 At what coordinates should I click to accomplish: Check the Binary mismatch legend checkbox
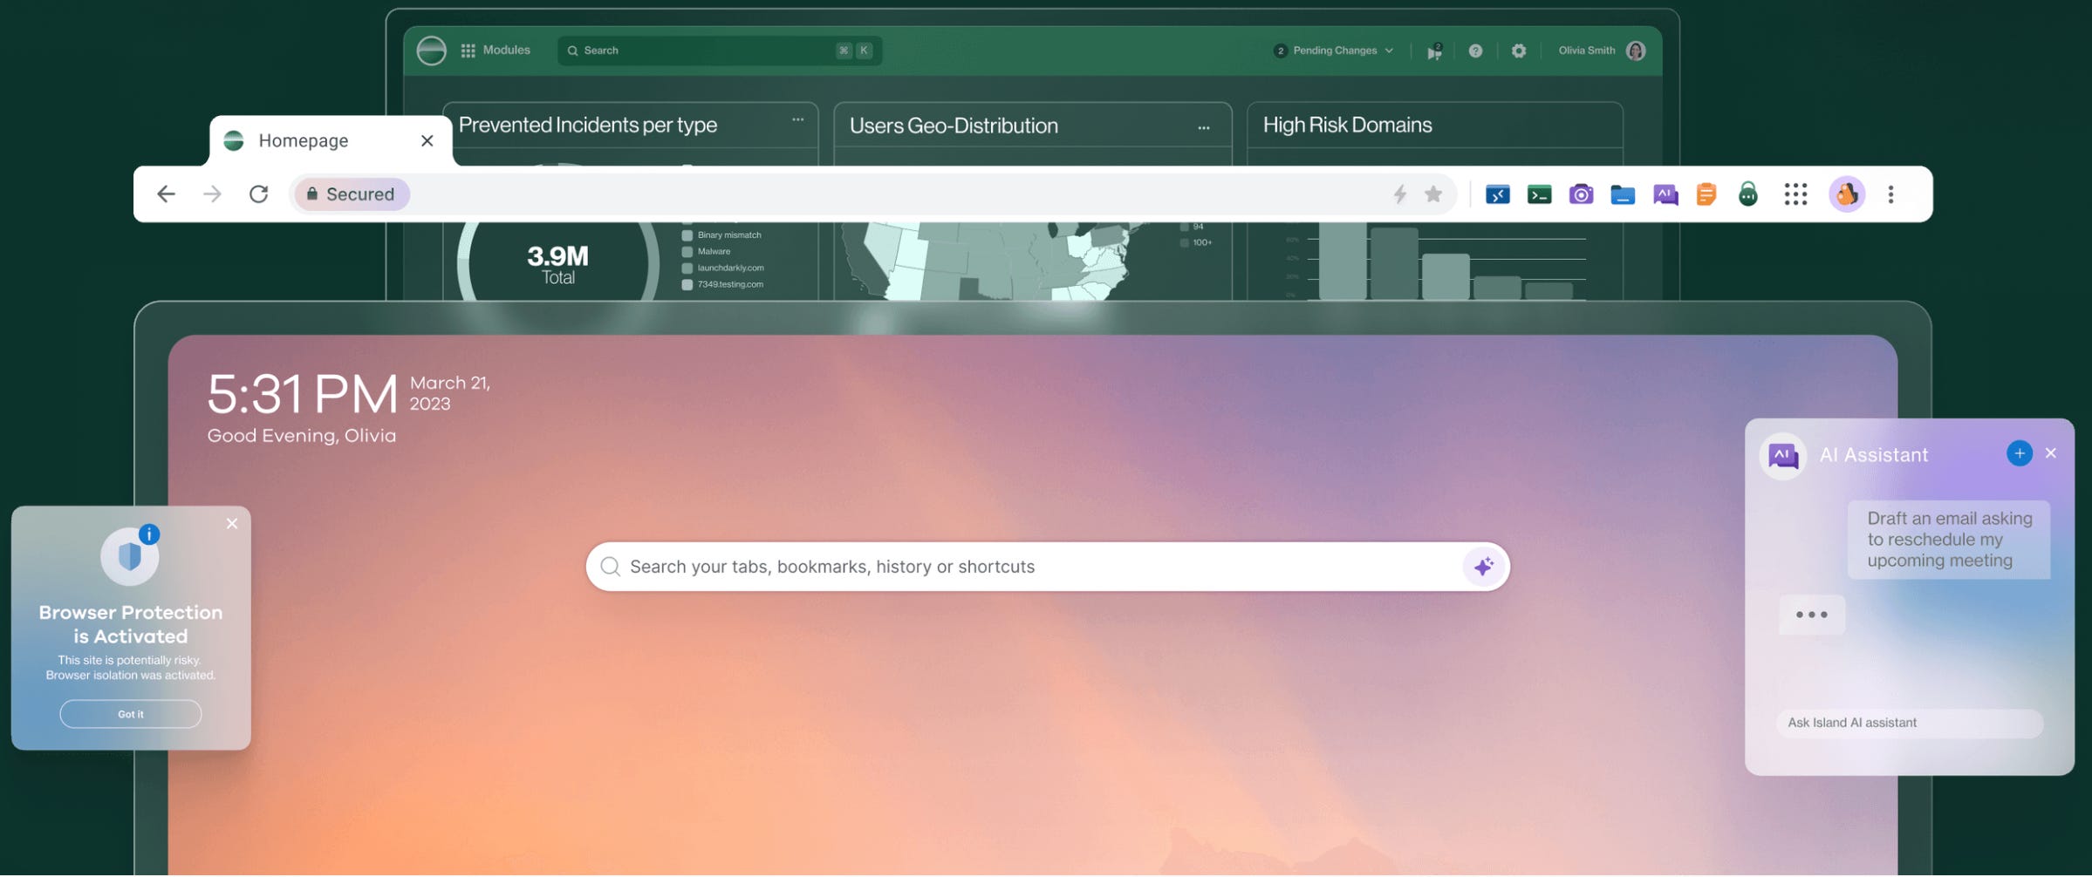(687, 235)
